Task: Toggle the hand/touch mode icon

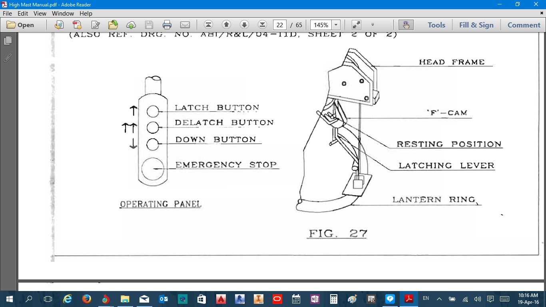Action: tap(406, 25)
